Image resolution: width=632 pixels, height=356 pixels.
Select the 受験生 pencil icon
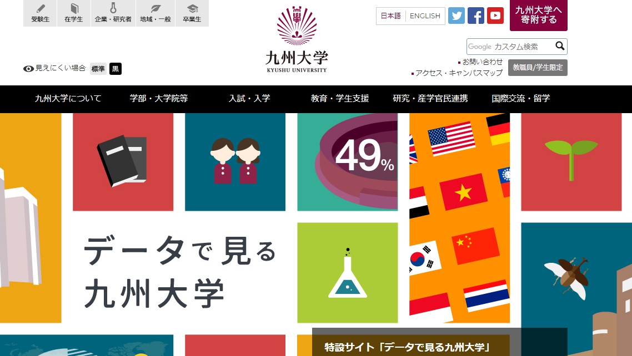click(x=41, y=8)
